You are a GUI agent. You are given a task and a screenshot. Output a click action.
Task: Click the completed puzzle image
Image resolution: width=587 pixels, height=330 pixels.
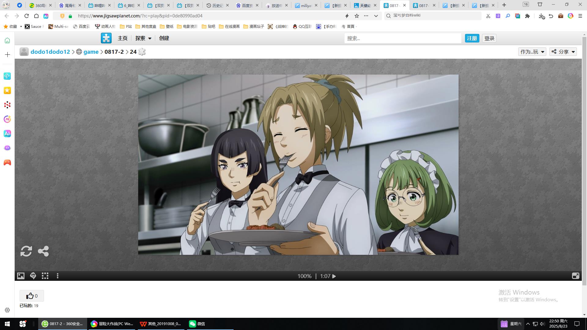click(x=298, y=164)
